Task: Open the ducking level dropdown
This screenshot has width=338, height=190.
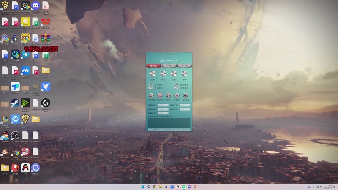Action: tap(185, 109)
